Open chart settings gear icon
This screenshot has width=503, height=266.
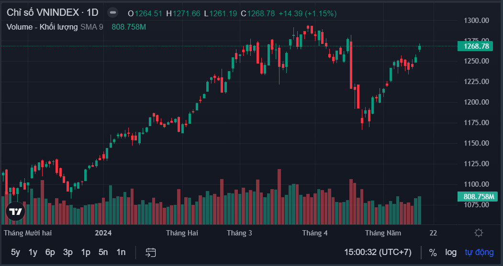(479, 233)
